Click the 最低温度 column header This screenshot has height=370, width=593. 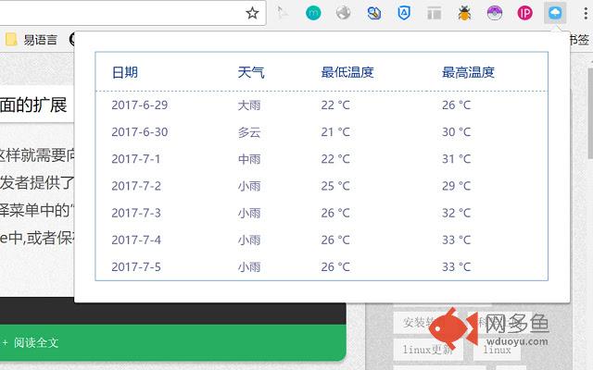pos(347,72)
